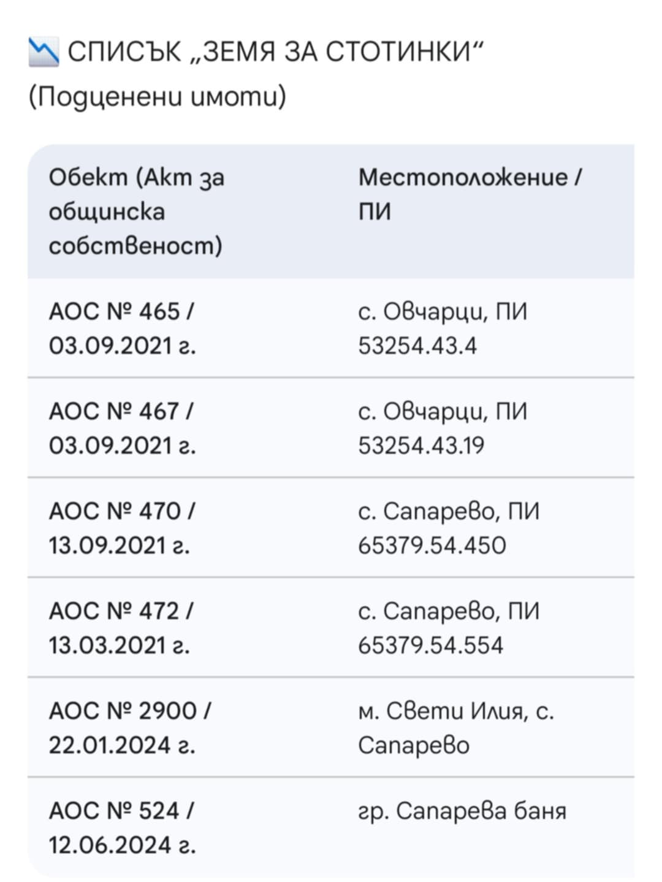Click the subtitle (Подценени имоти)
This screenshot has height=882, width=662.
(x=158, y=97)
